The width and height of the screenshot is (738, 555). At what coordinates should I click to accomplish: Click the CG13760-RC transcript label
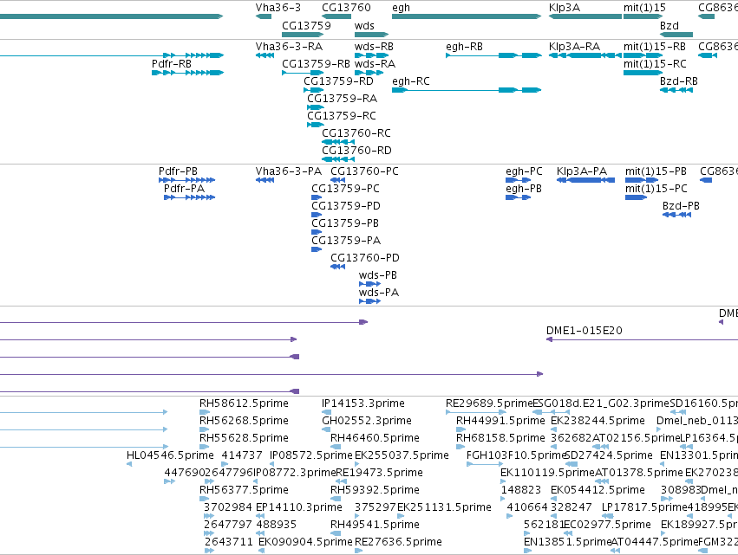coord(356,133)
